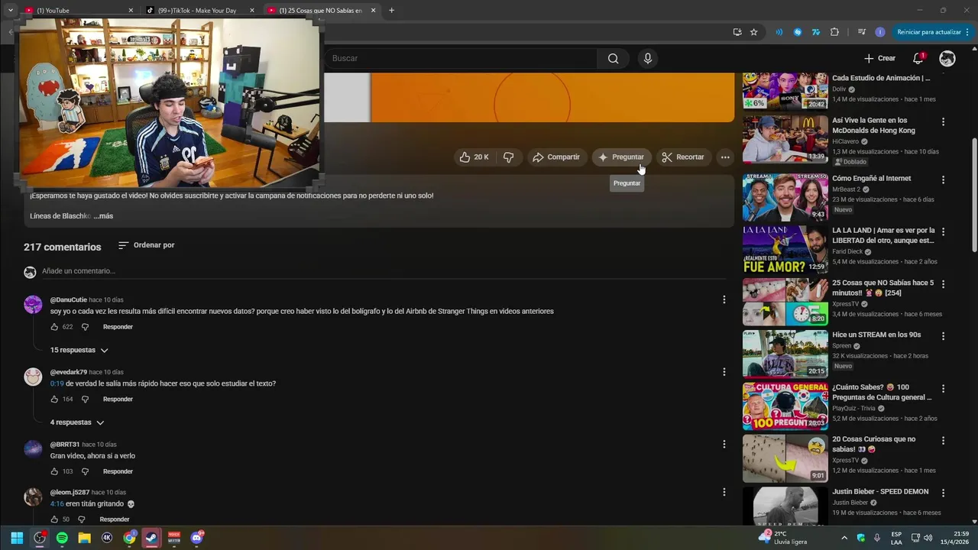Open the taskbar volume icon
978x550 pixels.
tap(928, 538)
